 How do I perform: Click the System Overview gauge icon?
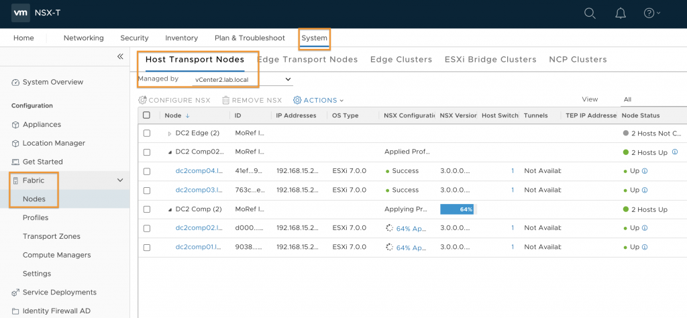pos(15,83)
